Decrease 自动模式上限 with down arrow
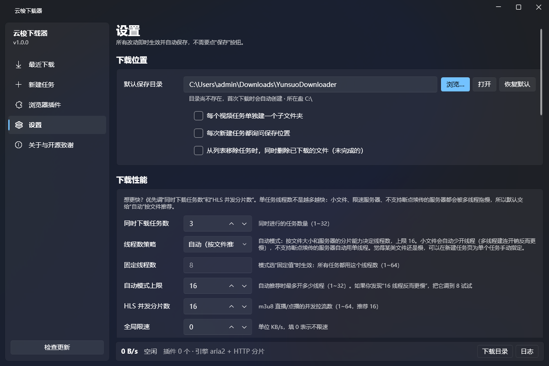549x366 pixels. (244, 285)
